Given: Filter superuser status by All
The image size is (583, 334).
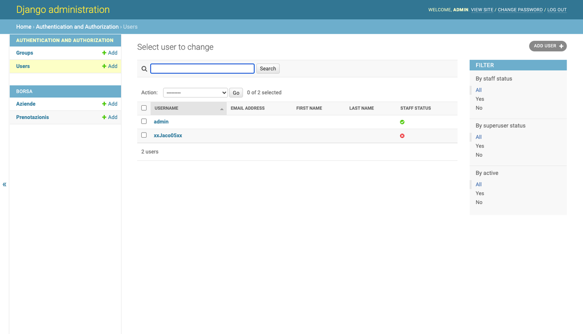Looking at the screenshot, I should point(479,137).
